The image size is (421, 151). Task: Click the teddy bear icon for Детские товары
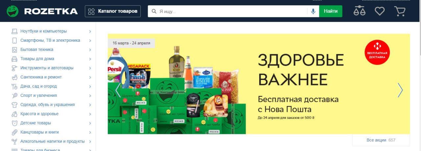(14, 123)
